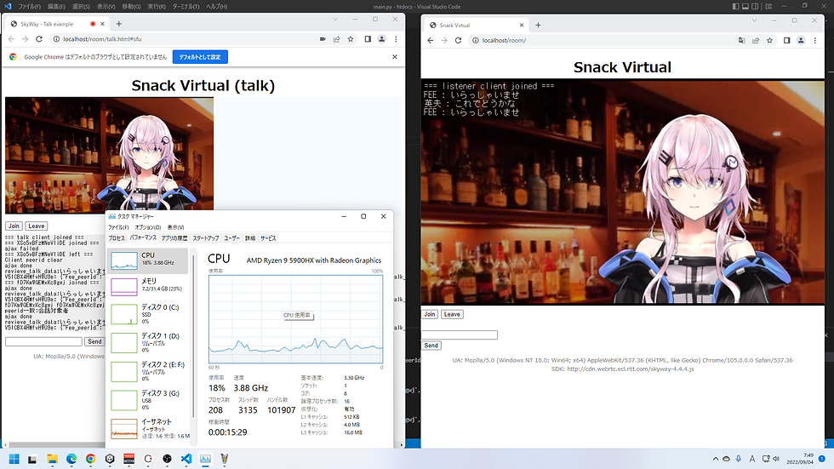Select イーサネット in Task Manager sidebar
Viewport: 834px width, 469px height.
point(148,429)
